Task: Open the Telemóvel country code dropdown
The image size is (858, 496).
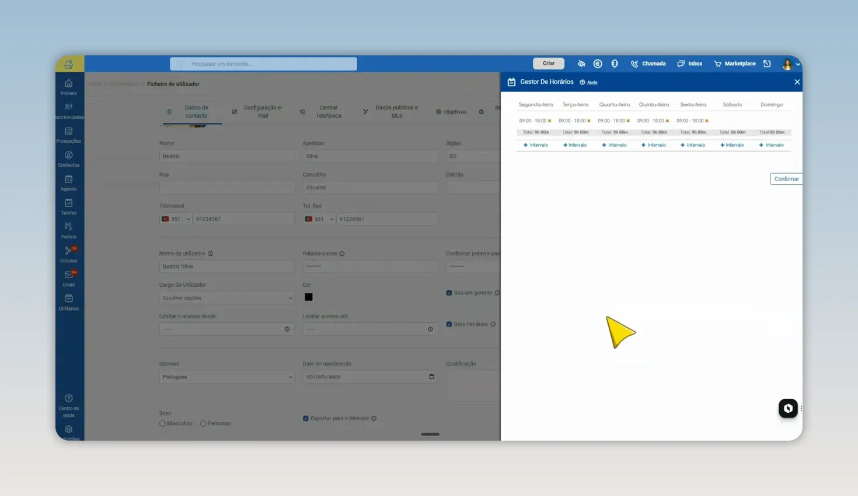Action: 176,219
